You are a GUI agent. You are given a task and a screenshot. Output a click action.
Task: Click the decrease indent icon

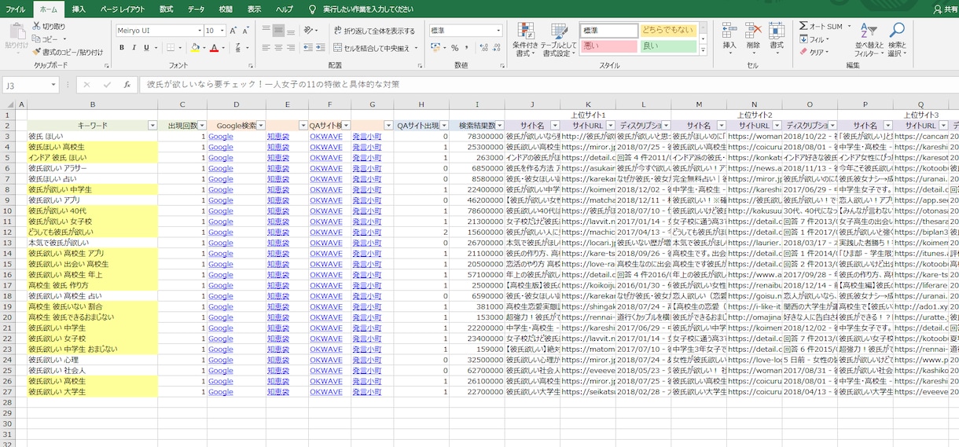pyautogui.click(x=310, y=48)
